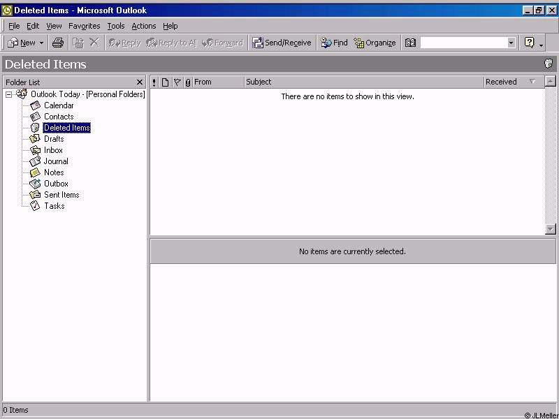Open the File menu
This screenshot has height=419, width=559.
point(14,26)
